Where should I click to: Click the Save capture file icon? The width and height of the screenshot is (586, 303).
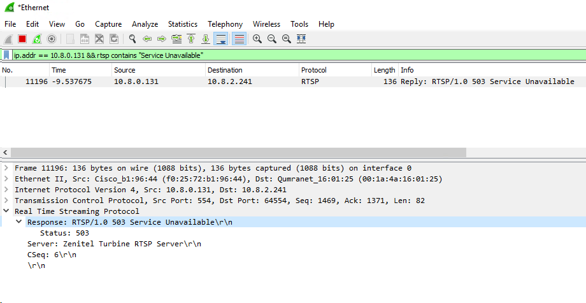coord(85,39)
